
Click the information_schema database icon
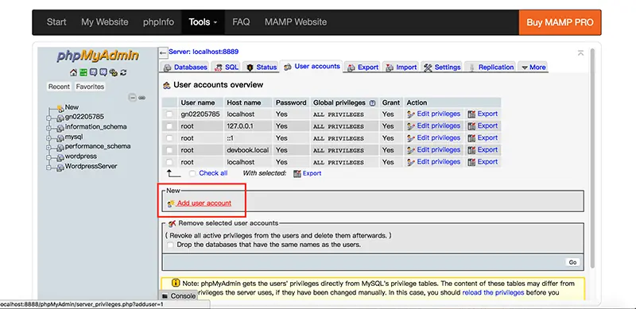pyautogui.click(x=60, y=128)
